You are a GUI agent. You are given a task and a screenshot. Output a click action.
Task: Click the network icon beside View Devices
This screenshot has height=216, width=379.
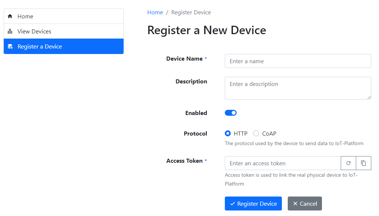coord(10,32)
